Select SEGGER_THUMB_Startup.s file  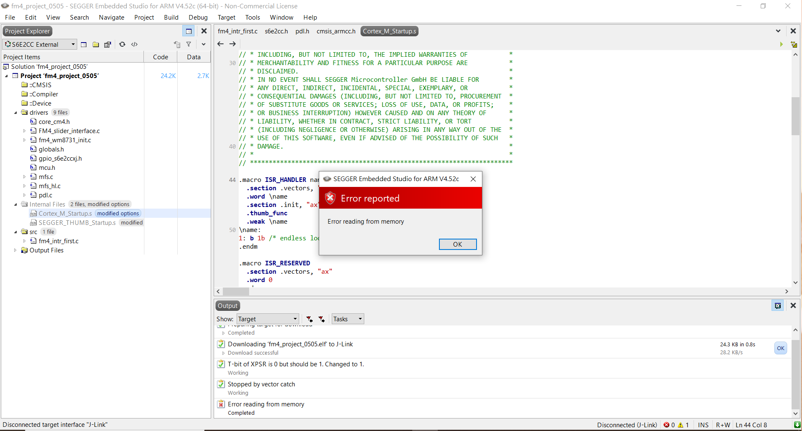pyautogui.click(x=77, y=223)
